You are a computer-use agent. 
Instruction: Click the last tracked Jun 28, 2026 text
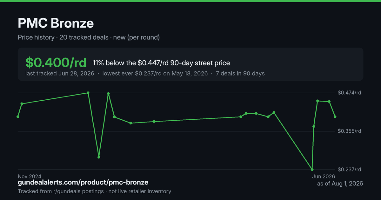(60, 74)
